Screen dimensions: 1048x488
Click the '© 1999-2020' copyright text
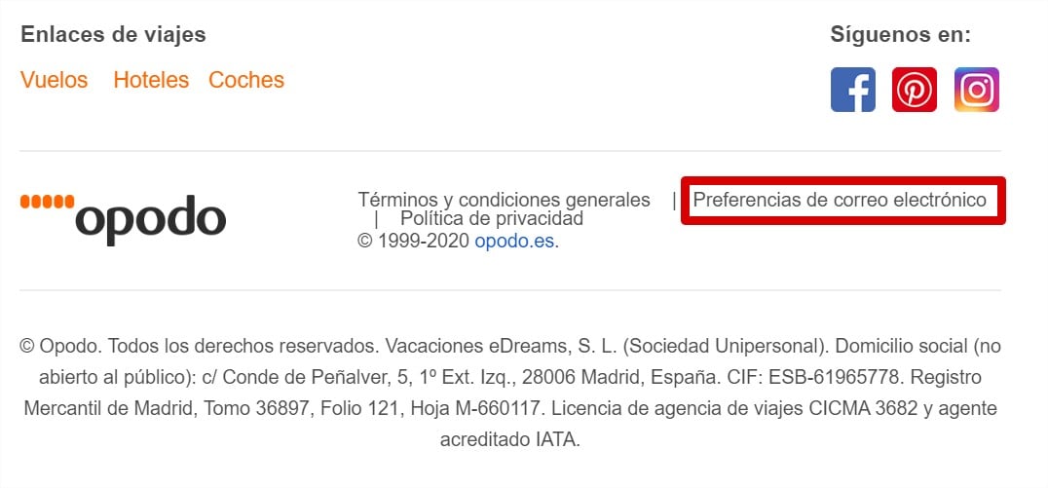[414, 241]
